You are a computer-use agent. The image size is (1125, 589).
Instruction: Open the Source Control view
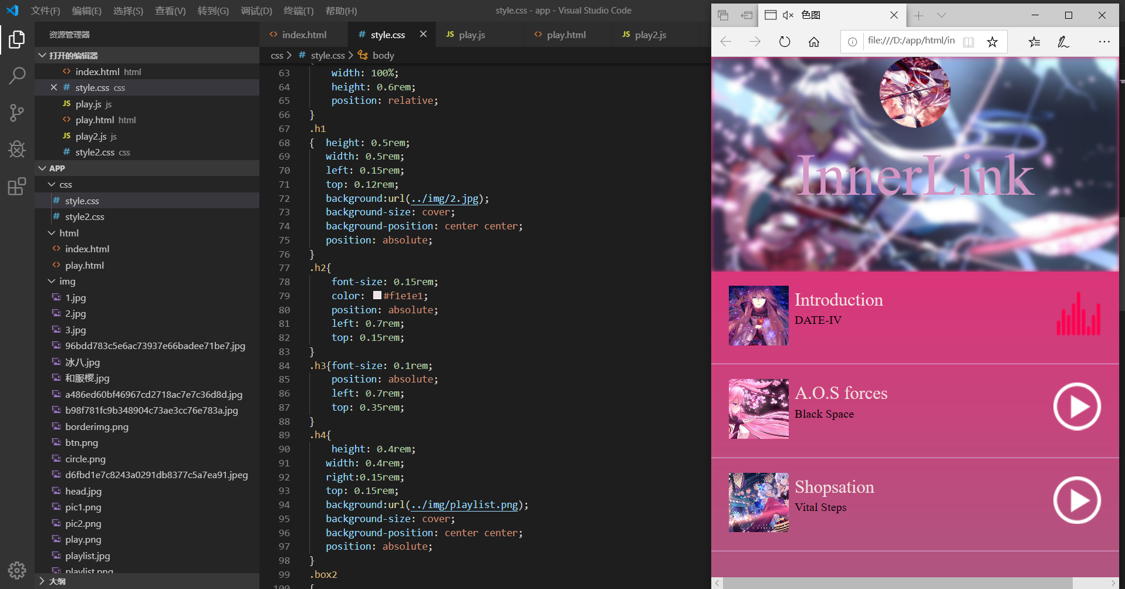tap(17, 112)
